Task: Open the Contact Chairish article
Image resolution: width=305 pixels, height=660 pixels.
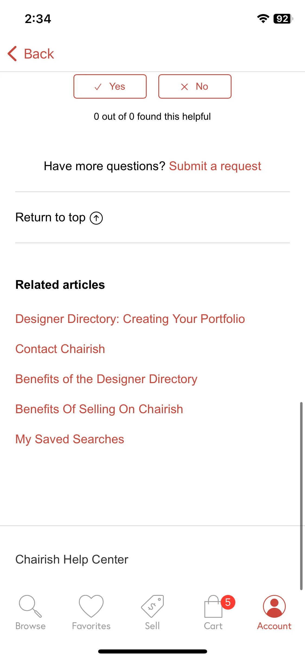Action: click(x=60, y=349)
